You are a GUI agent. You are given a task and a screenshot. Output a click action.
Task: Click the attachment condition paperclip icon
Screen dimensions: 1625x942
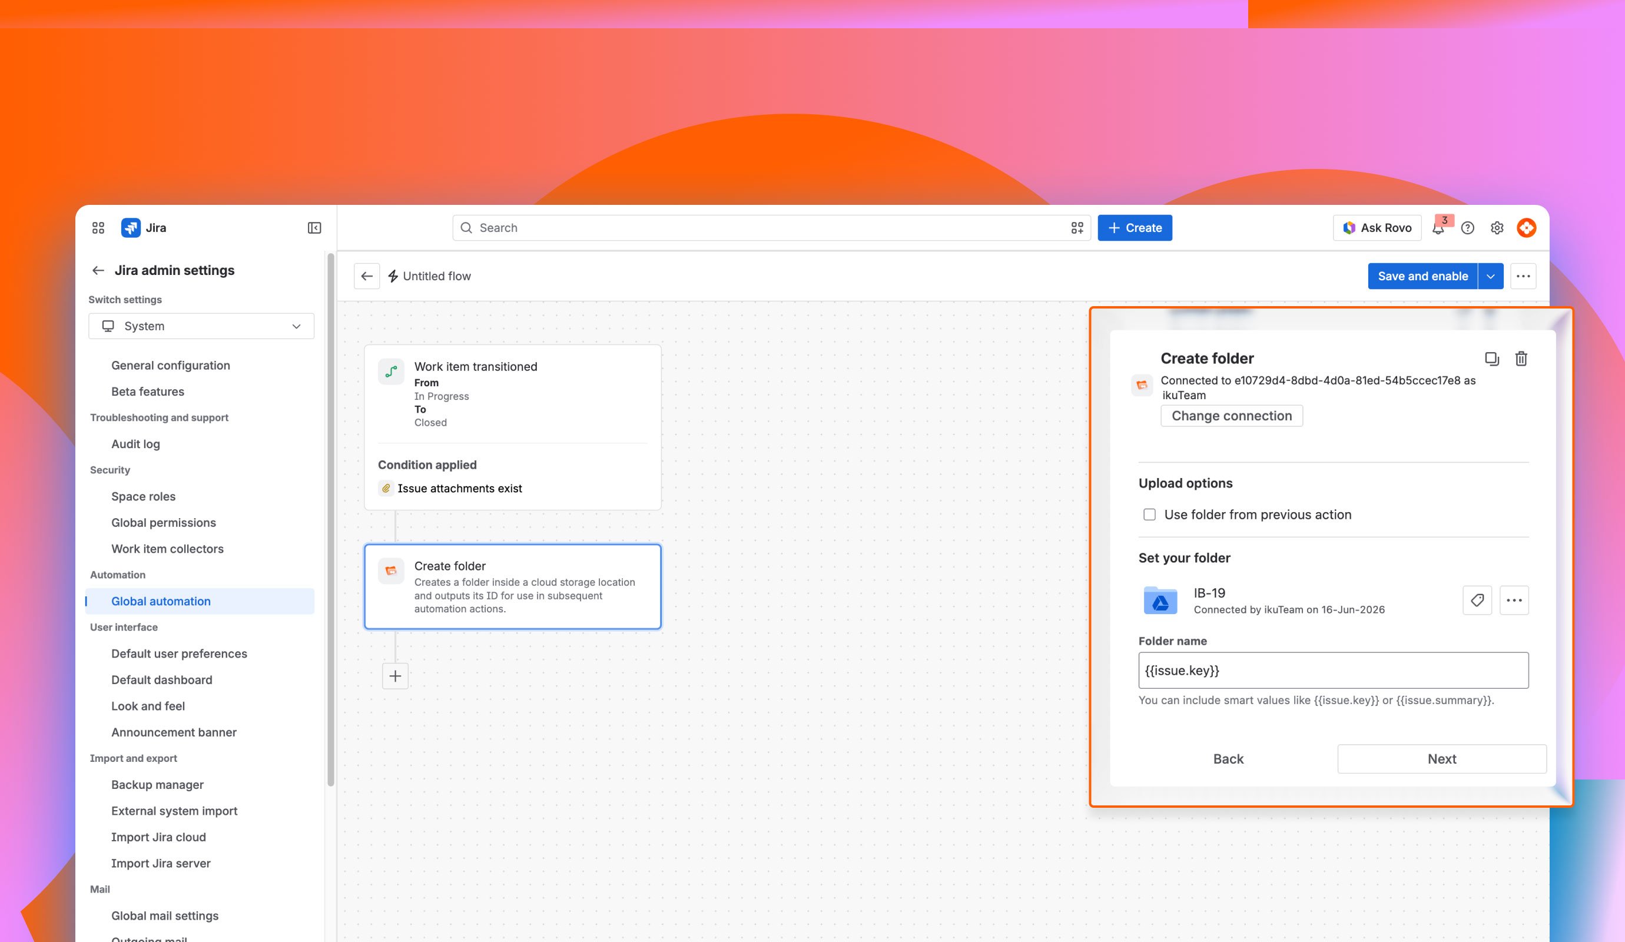pyautogui.click(x=386, y=488)
